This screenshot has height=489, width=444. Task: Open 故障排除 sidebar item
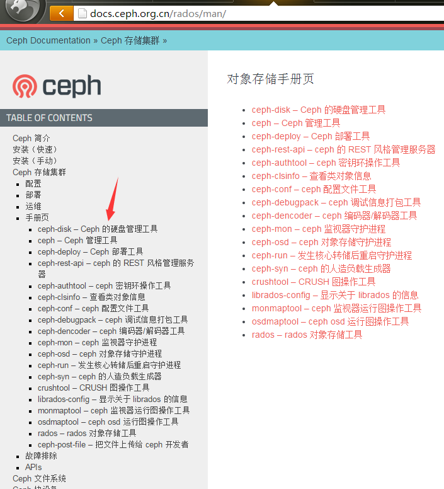pos(41,456)
